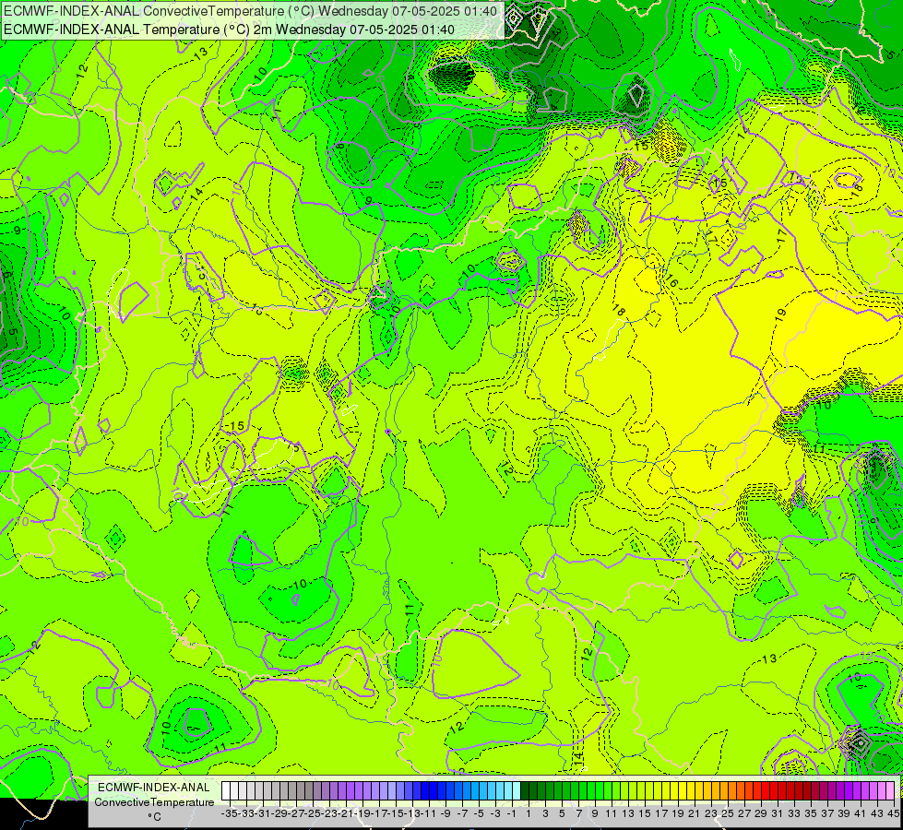Screen dimensions: 903x830
Task: Select the 45 legend scale value
Action: click(893, 813)
